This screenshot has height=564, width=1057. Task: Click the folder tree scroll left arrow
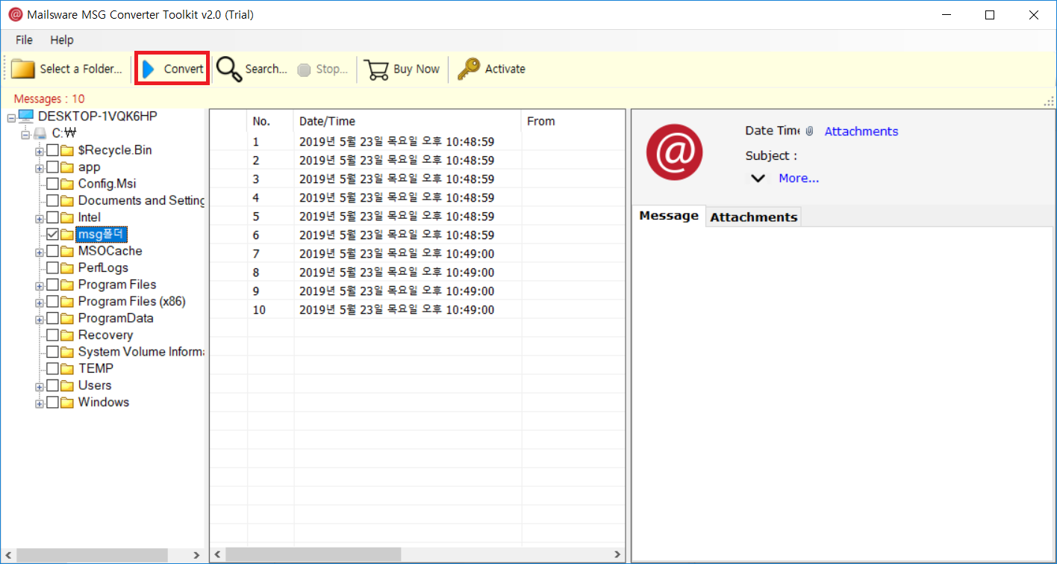click(7, 555)
